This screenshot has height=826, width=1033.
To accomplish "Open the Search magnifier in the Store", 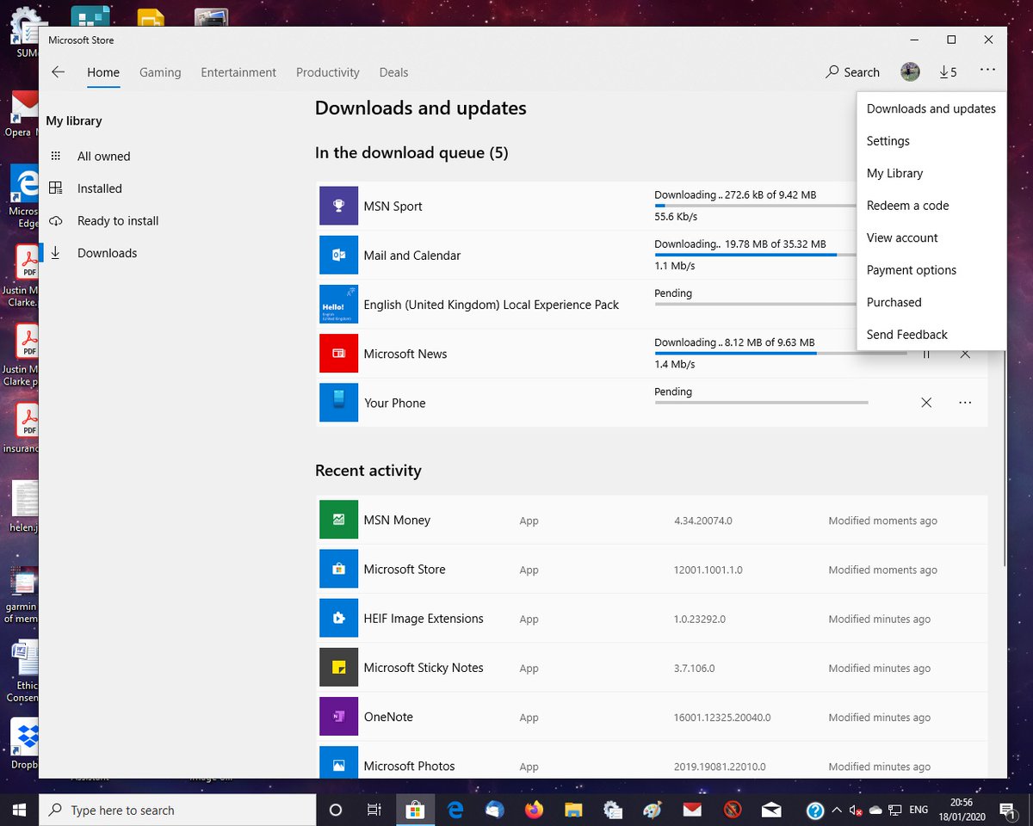I will (x=852, y=72).
